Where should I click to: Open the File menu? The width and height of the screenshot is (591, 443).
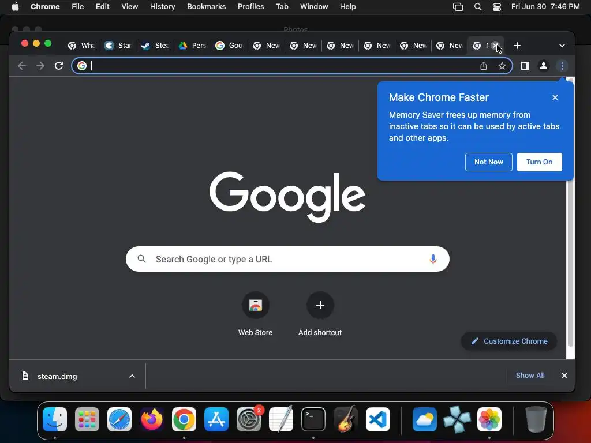click(78, 7)
